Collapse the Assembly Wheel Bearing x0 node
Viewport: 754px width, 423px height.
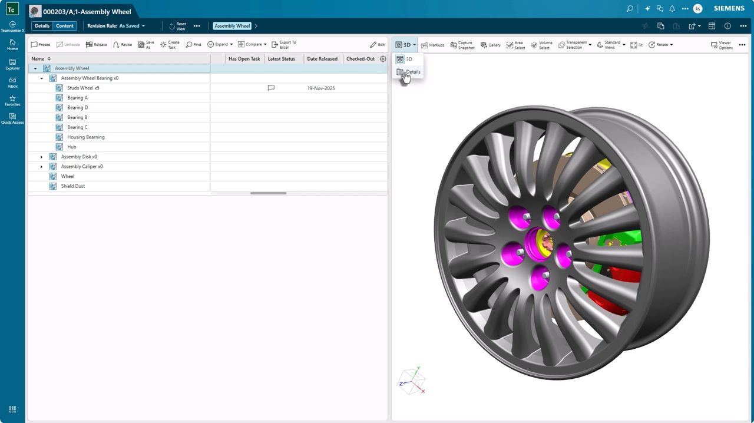(41, 78)
